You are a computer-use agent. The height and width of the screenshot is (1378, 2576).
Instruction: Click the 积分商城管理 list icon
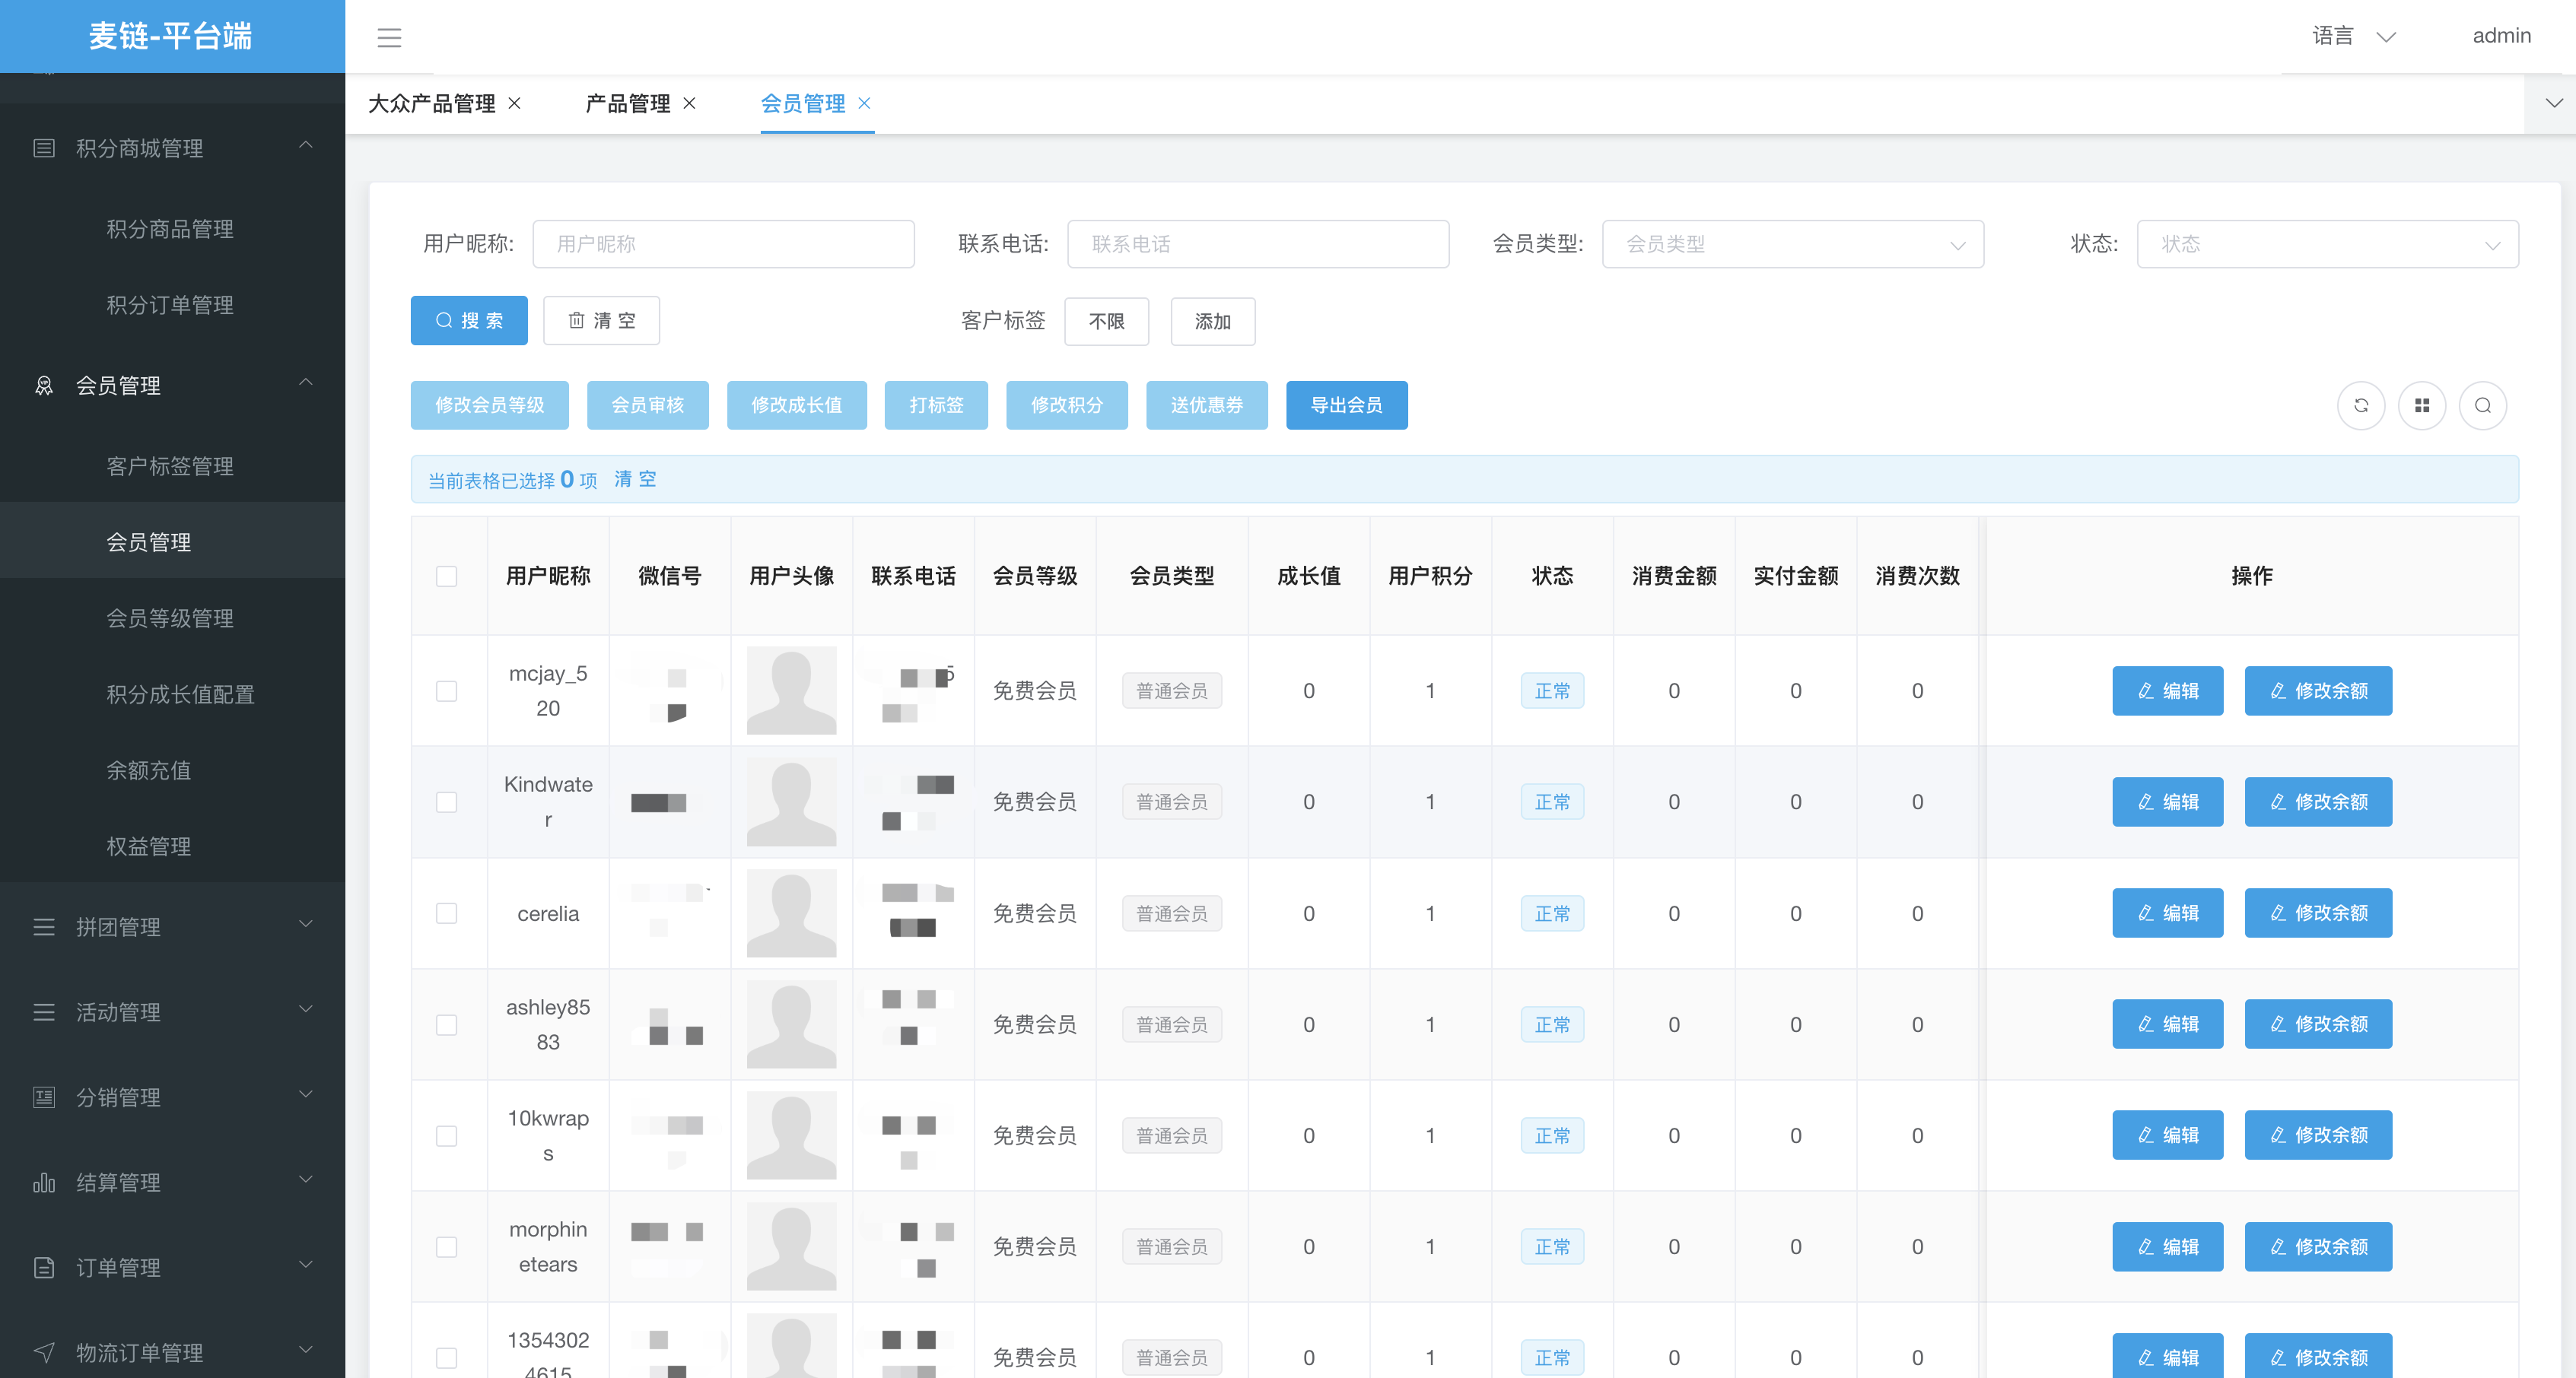pos(44,148)
